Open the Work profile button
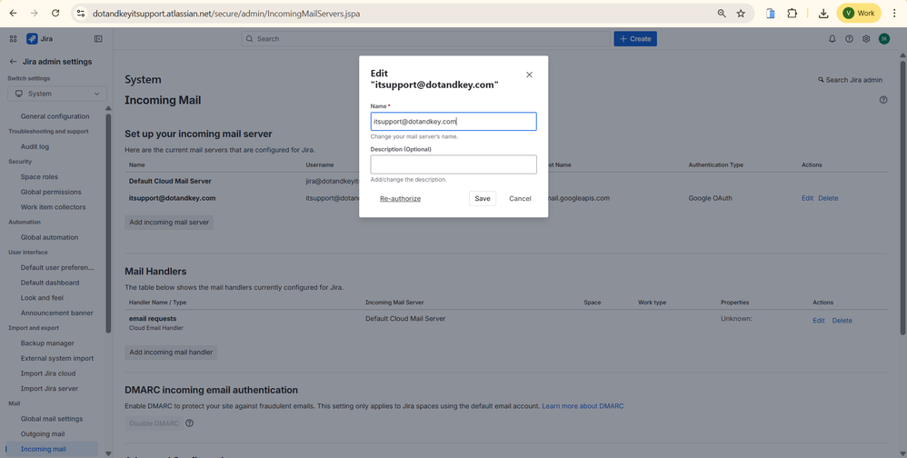 point(859,13)
